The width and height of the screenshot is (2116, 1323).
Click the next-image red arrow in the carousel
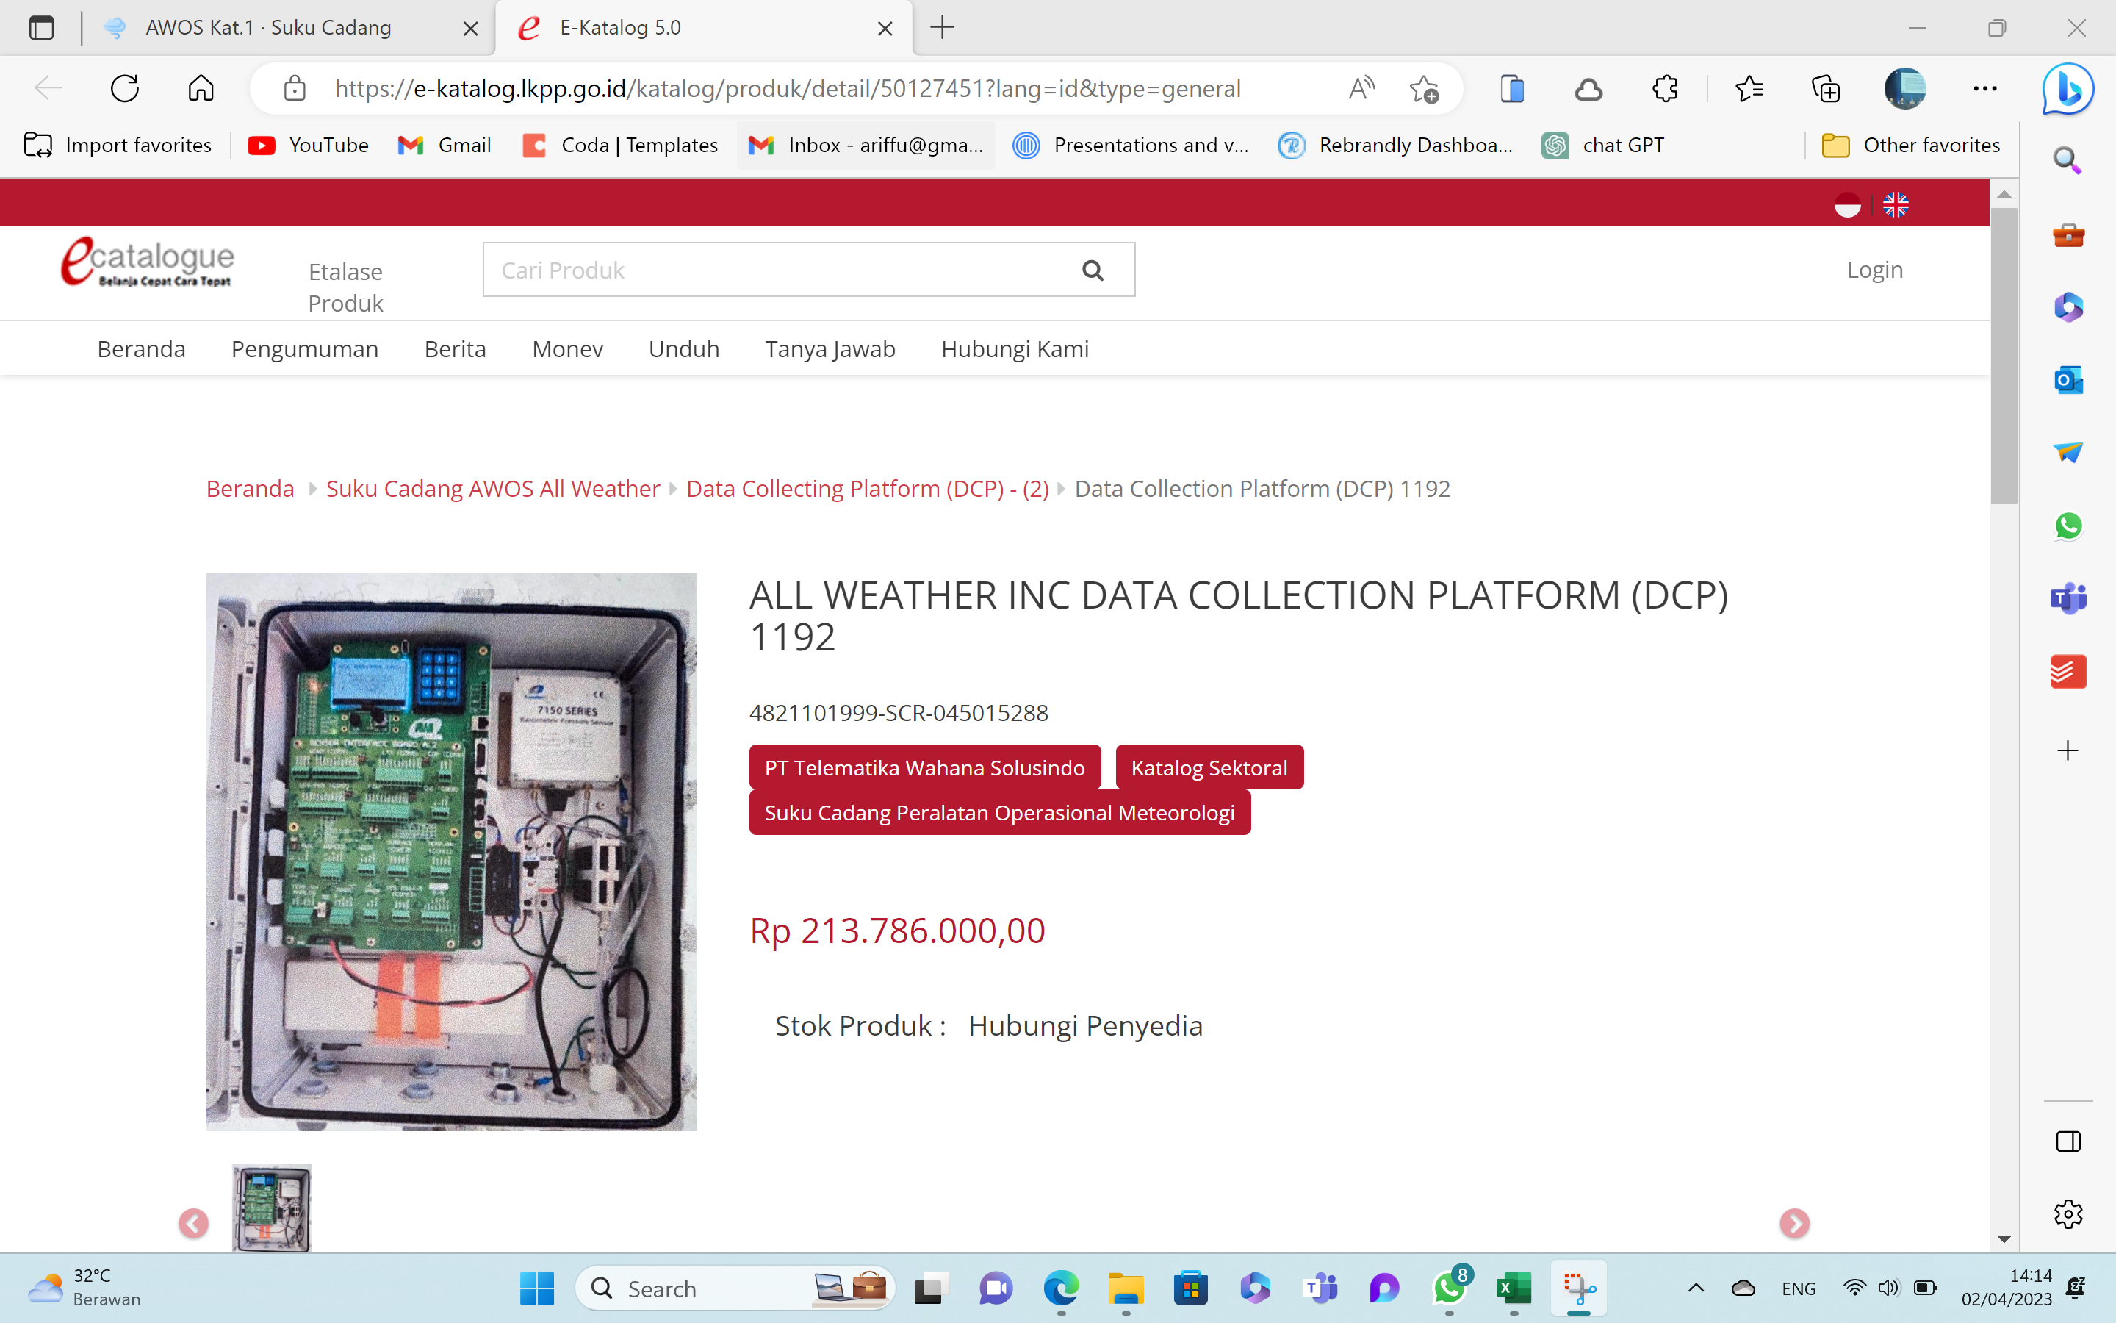(x=1793, y=1222)
